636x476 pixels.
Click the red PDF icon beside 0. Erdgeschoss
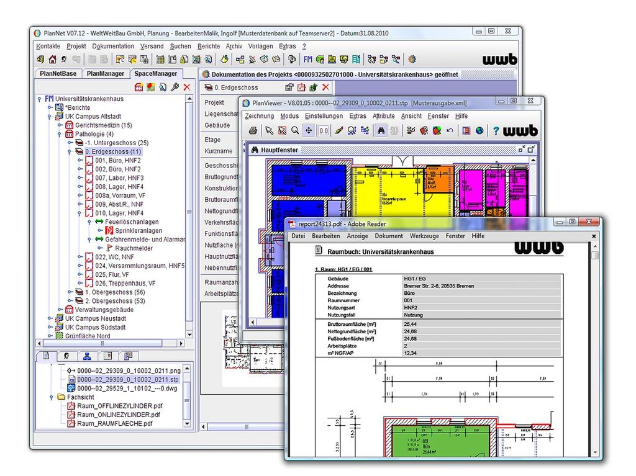(x=301, y=87)
